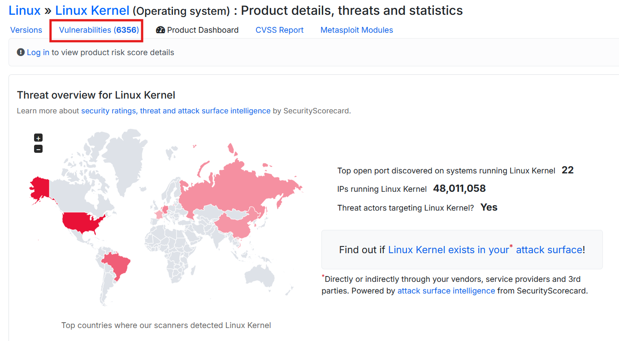Click the Log in link
Viewport: 619px width, 341px height.
click(x=38, y=52)
